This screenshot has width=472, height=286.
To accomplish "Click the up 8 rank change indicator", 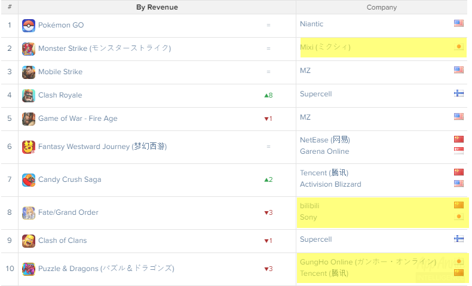I will click(x=268, y=96).
